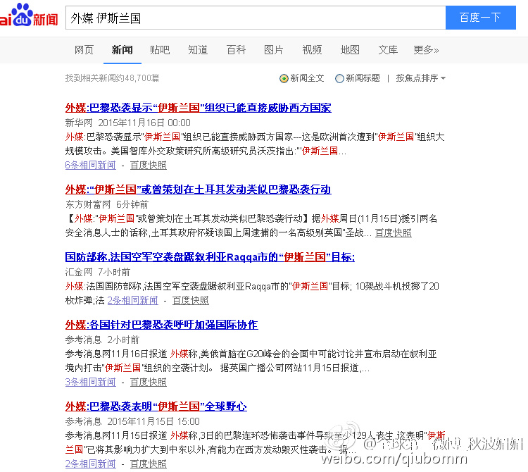
Task: Open headline 巴黎恐袭显示伊斯兰国组织已能直接威胁西方国家
Action: tap(198, 108)
